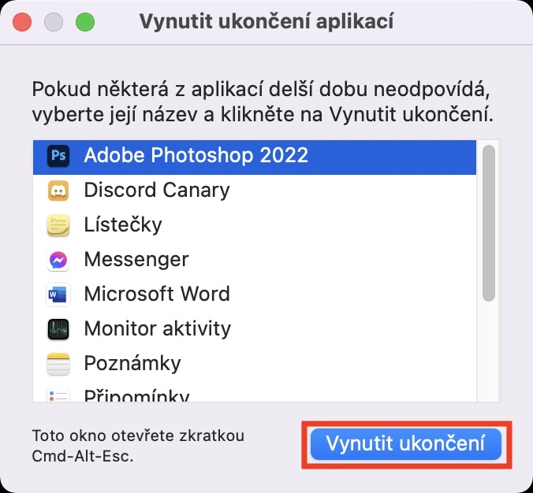The height and width of the screenshot is (493, 533).
Task: Click the Monitor aktivity app icon
Action: [59, 328]
